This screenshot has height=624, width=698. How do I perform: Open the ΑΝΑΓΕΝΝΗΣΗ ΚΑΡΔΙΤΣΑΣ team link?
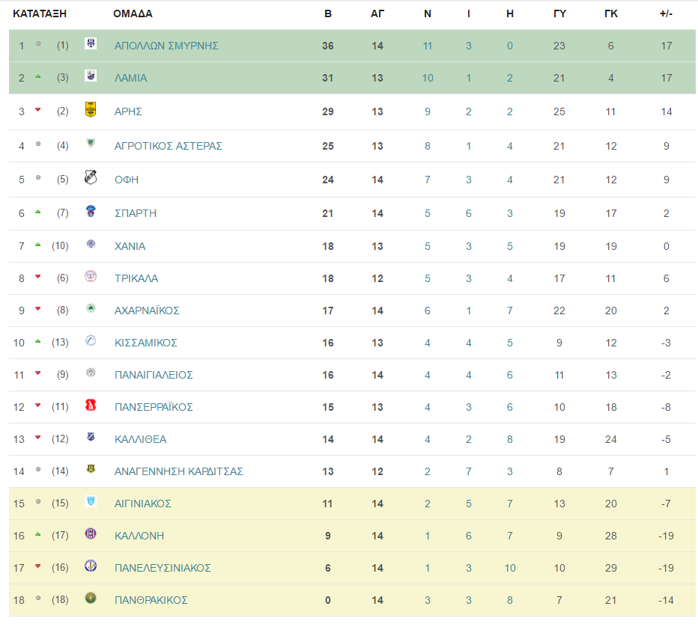178,471
